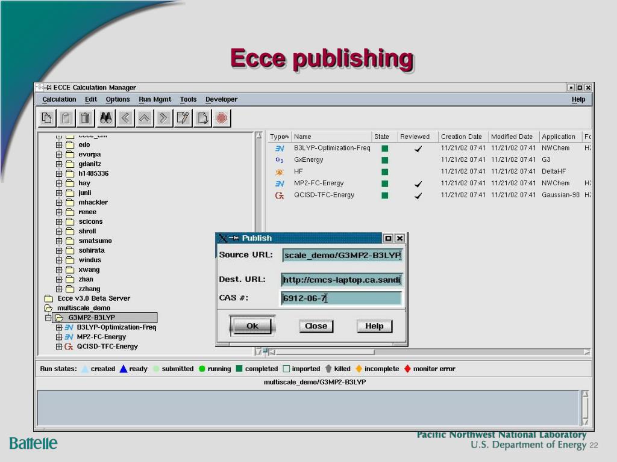
Task: Click the copy documents toolbar icon
Action: coord(47,118)
